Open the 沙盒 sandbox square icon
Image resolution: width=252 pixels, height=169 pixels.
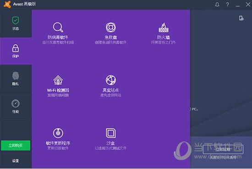(110, 133)
